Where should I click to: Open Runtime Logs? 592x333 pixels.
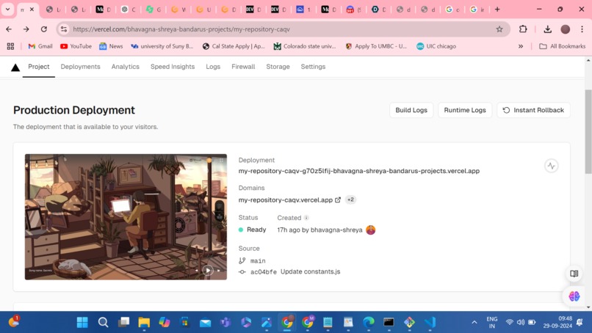[465, 110]
